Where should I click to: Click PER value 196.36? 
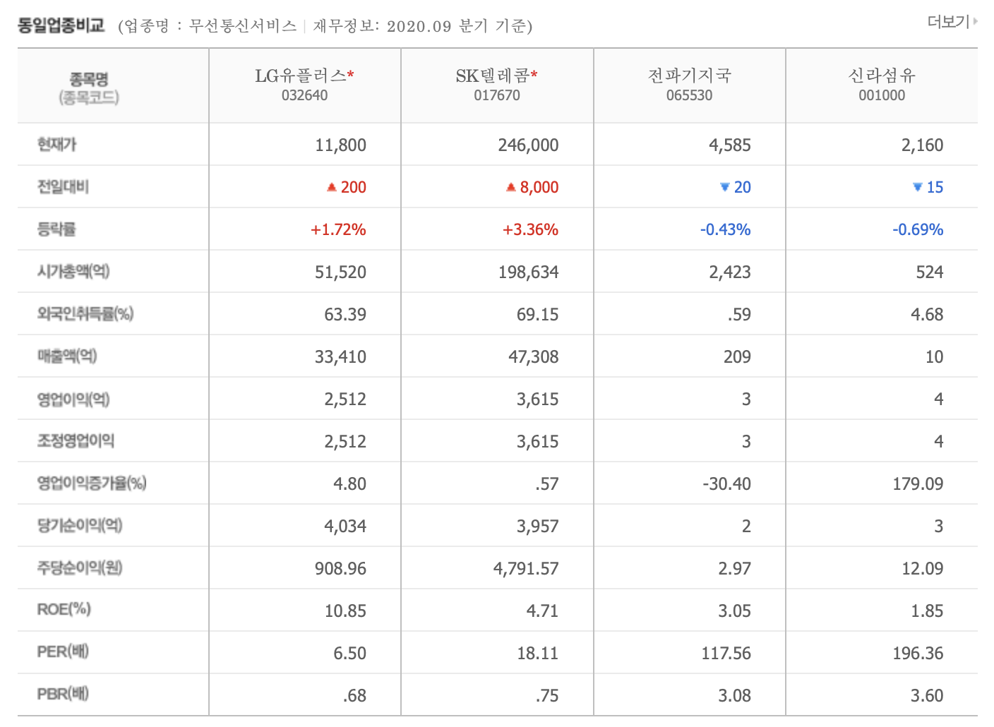pos(918,654)
